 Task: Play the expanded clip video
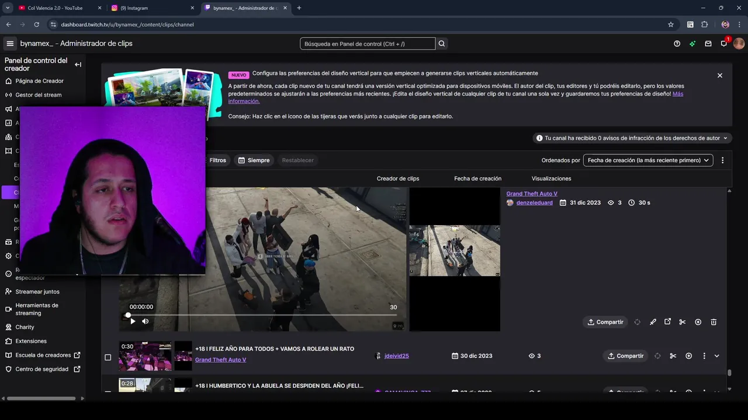133,321
